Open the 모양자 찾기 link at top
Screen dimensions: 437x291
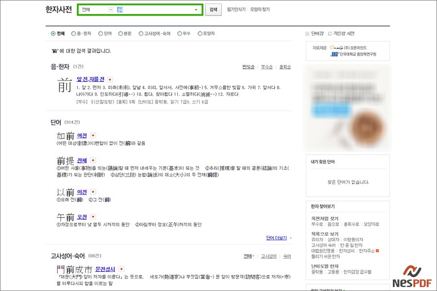tap(260, 10)
